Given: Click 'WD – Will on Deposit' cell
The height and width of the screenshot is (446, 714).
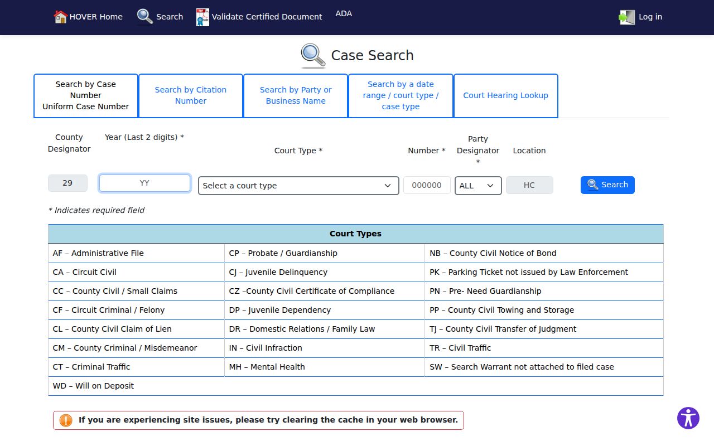Looking at the screenshot, I should click(x=356, y=386).
